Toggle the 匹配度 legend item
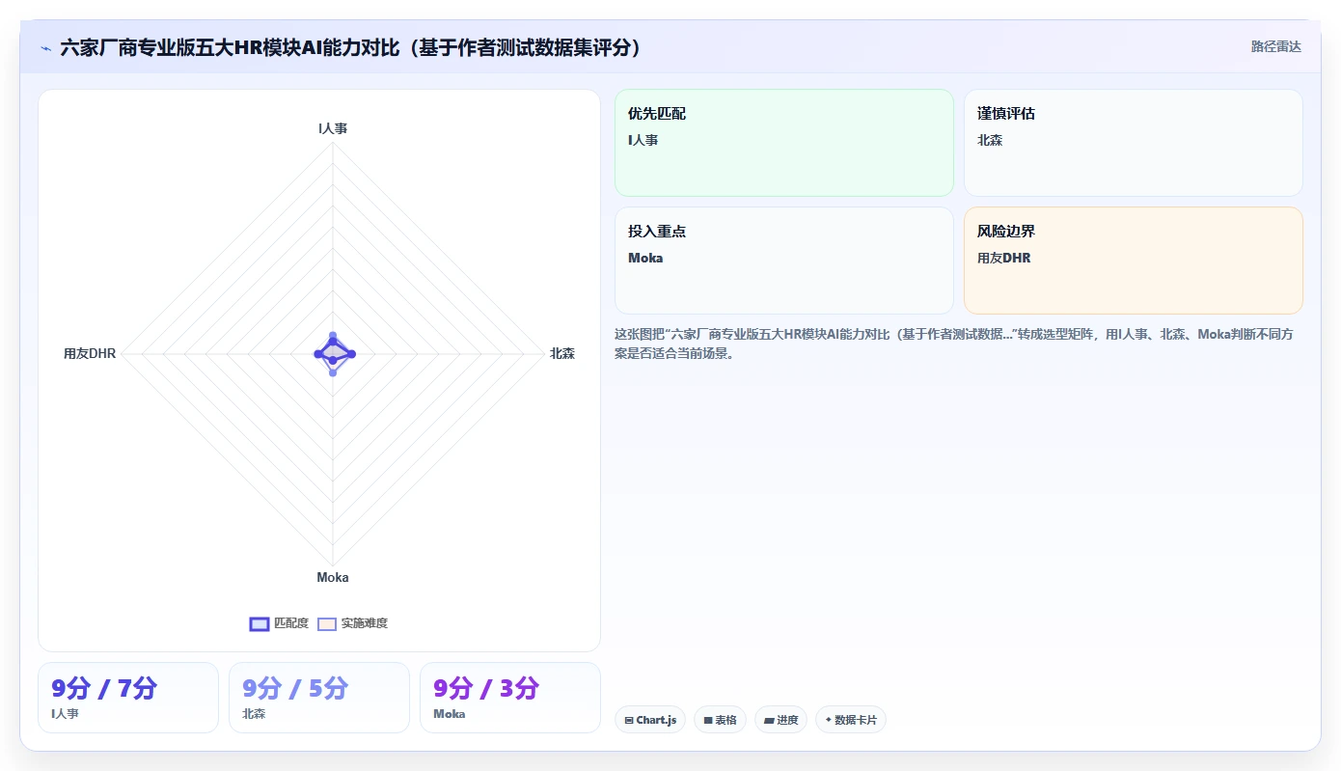The image size is (1341, 771). pos(279,623)
